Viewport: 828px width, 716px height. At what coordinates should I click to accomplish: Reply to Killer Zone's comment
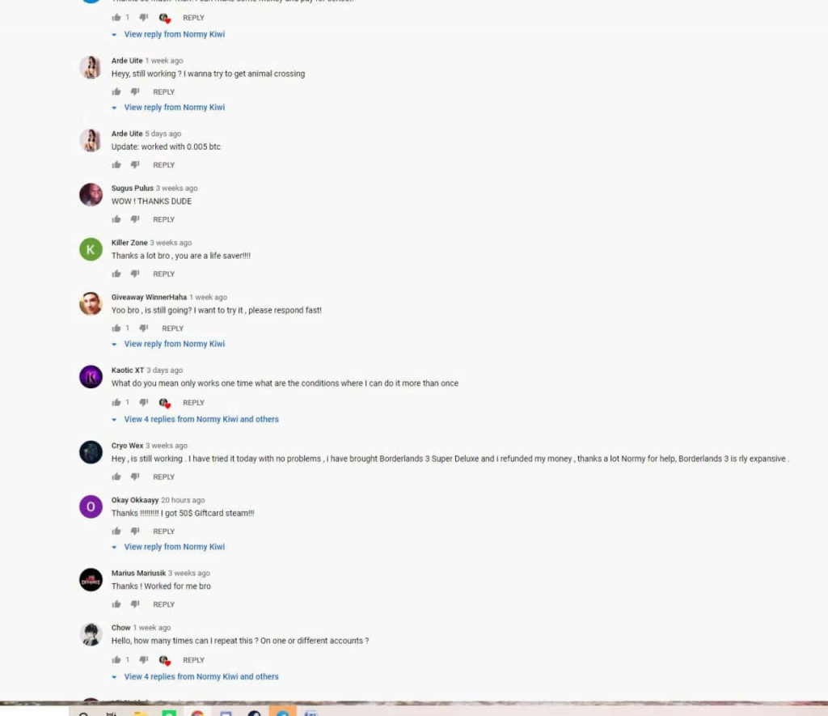(163, 273)
